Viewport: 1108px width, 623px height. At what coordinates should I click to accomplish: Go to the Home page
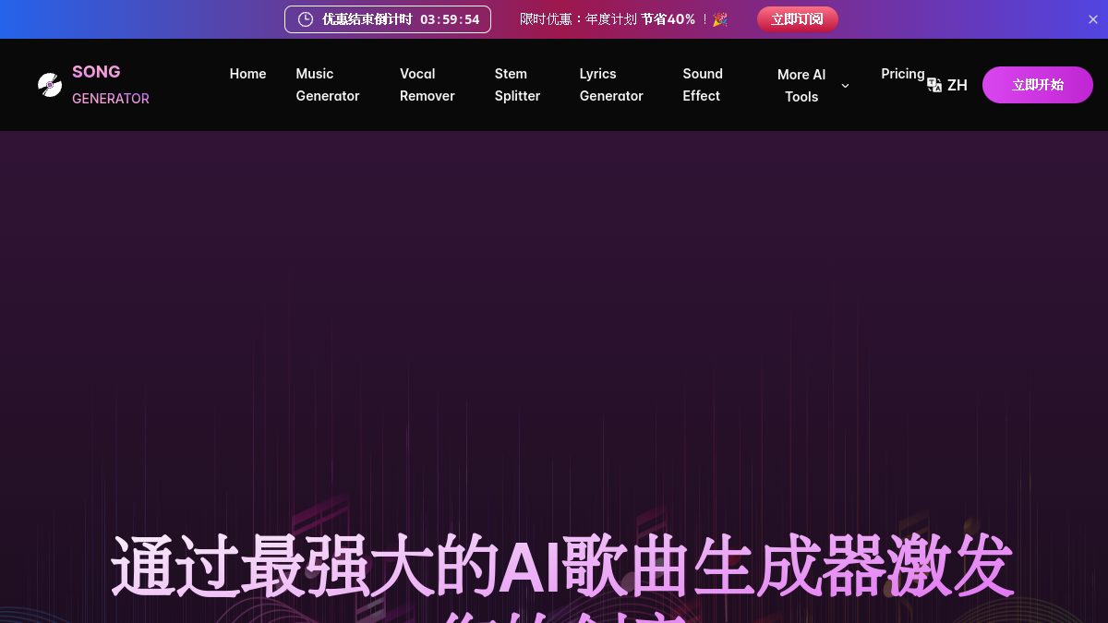click(x=247, y=74)
